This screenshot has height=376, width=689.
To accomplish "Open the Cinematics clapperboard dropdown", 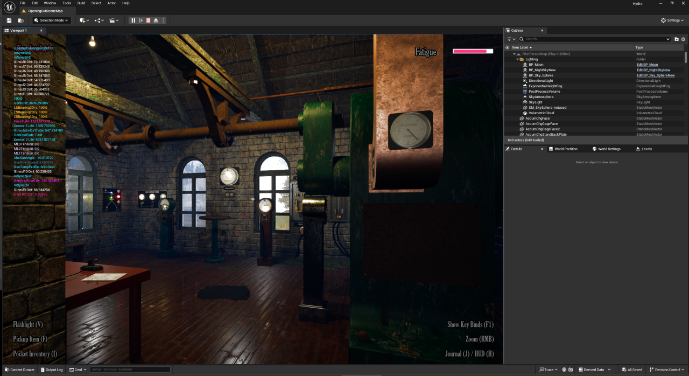I will (114, 20).
